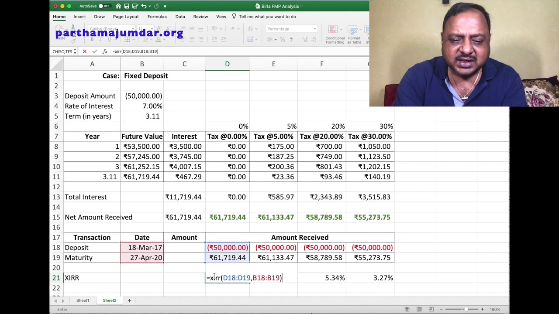Open the Percentage number format dropdown
This screenshot has width=559, height=314.
tap(315, 29)
